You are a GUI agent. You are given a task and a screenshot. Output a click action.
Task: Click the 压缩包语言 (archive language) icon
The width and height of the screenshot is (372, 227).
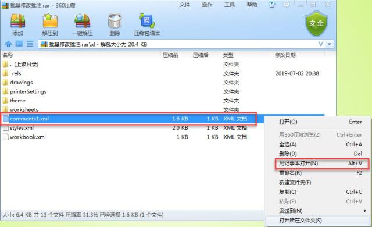pyautogui.click(x=147, y=21)
